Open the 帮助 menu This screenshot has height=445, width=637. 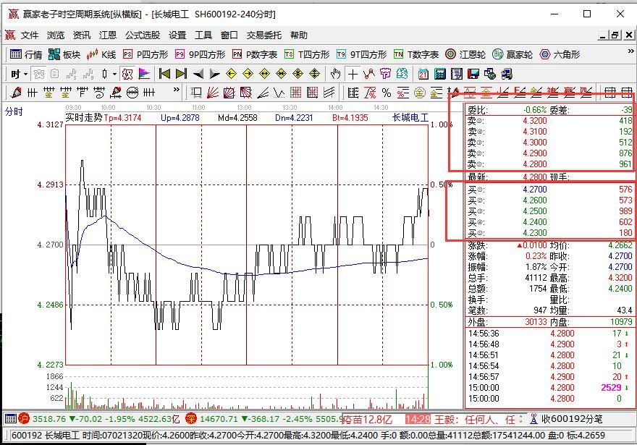pos(299,35)
